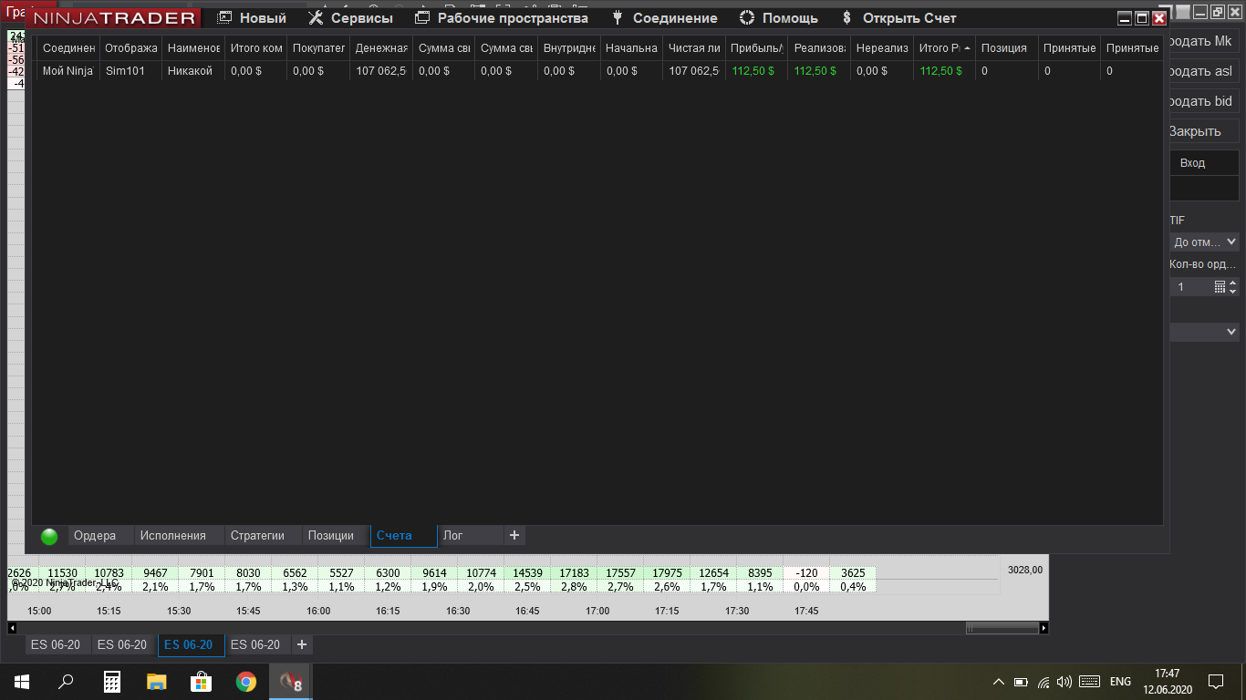This screenshot has width=1246, height=700.
Task: Open the touch keyboard tray icon
Action: pyautogui.click(x=1089, y=682)
